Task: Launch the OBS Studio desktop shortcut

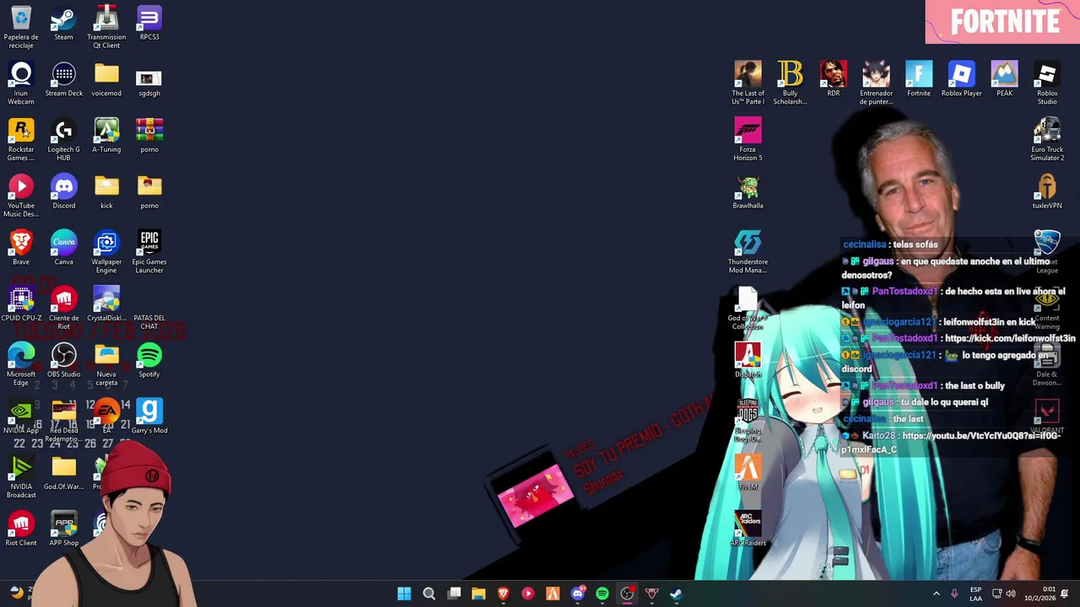Action: [x=64, y=362]
